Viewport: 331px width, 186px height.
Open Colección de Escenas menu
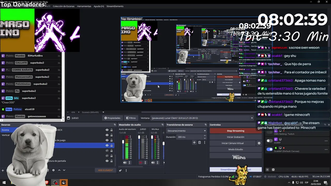coord(64,6)
